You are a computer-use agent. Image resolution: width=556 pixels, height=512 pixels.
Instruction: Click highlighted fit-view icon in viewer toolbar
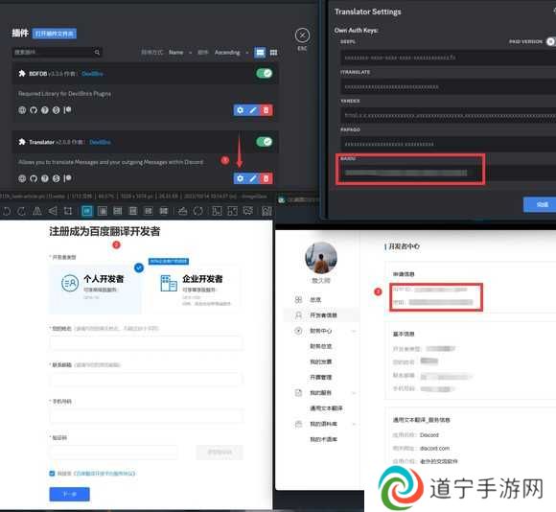[x=87, y=211]
